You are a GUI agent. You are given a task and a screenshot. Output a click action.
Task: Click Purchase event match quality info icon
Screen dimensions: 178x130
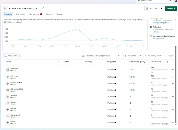(x=130, y=97)
